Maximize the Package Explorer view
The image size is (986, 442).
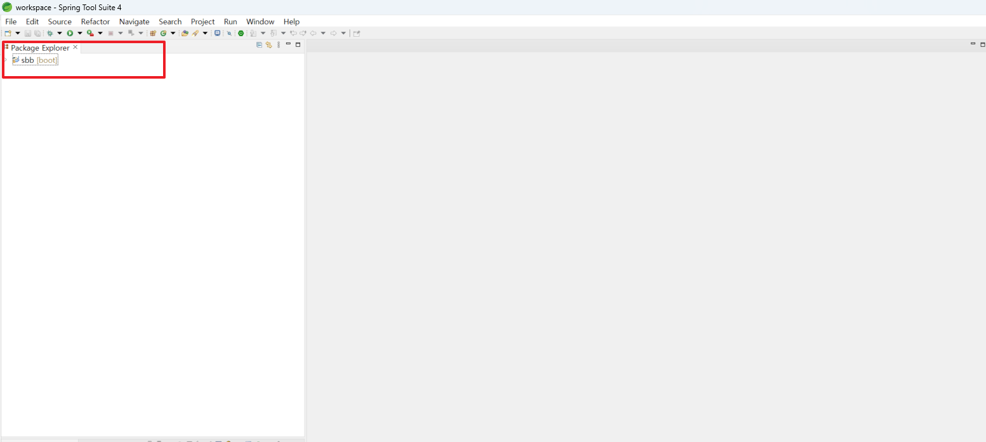(298, 44)
